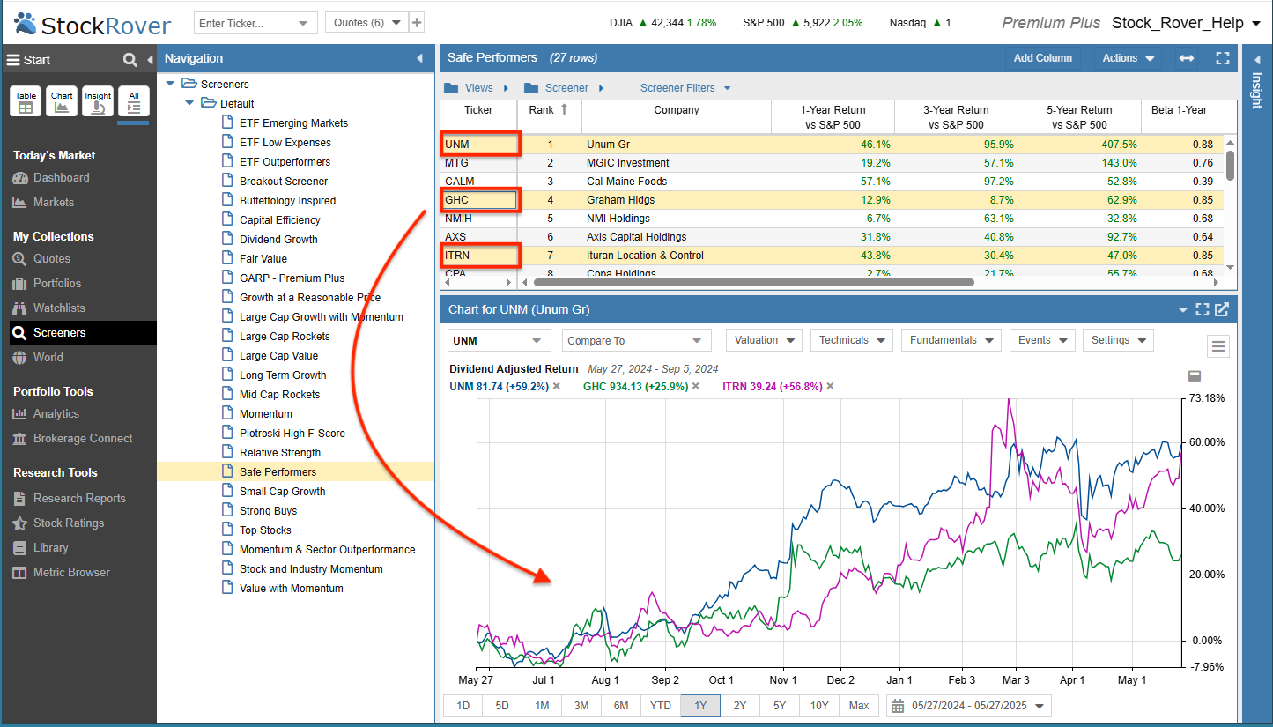Open the Fundamentals chart dropdown
This screenshot has width=1273, height=727.
(951, 340)
